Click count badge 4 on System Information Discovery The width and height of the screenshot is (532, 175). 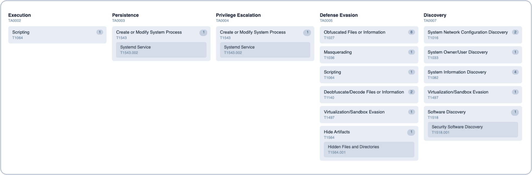pyautogui.click(x=515, y=72)
